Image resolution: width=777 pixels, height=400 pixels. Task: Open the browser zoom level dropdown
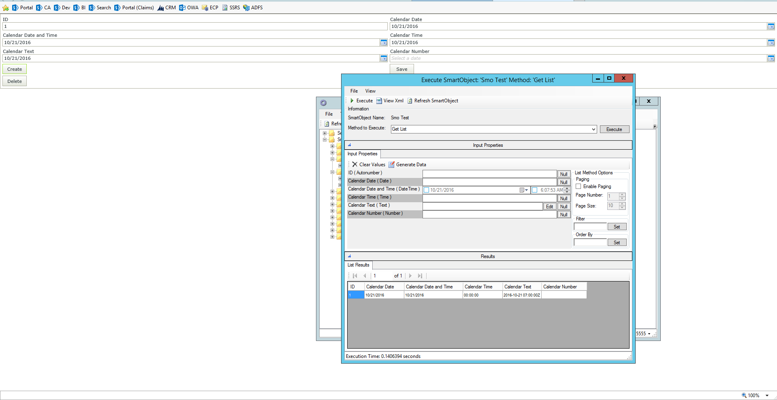(767, 396)
